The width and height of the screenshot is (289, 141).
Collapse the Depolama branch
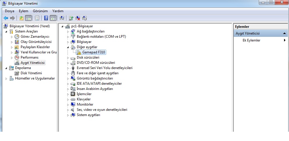point(6,68)
